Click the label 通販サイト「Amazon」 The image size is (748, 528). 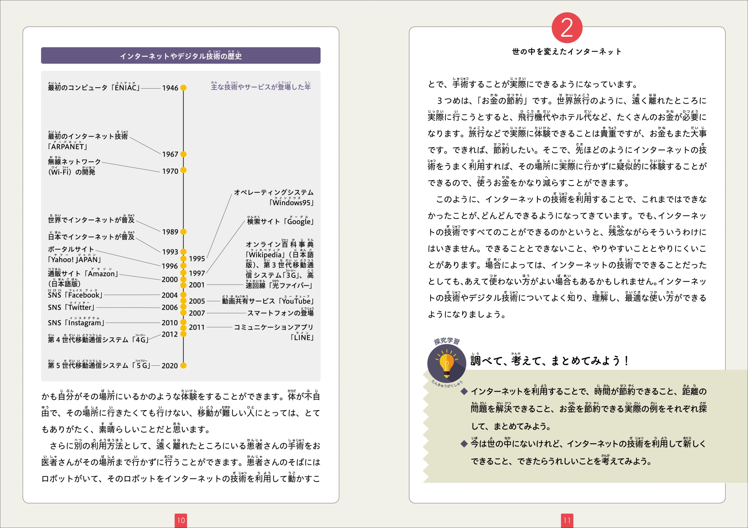pos(83,273)
